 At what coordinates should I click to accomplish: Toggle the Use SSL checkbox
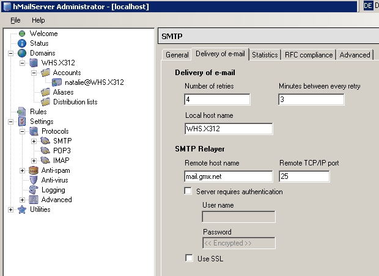pyautogui.click(x=189, y=258)
